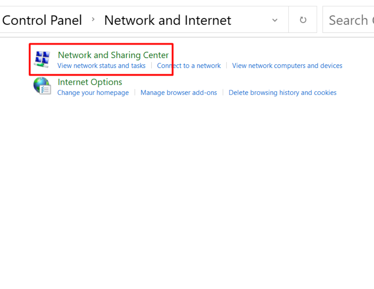Screen dimensions: 374x289
Task: Click blank area of the content pane
Action: click(x=187, y=184)
